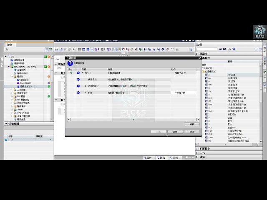Open the 一致性下载 action dropdown

coord(184,92)
